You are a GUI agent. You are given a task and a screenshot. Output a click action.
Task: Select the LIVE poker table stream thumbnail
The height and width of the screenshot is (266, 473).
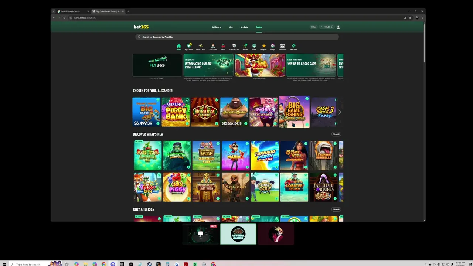click(x=200, y=234)
